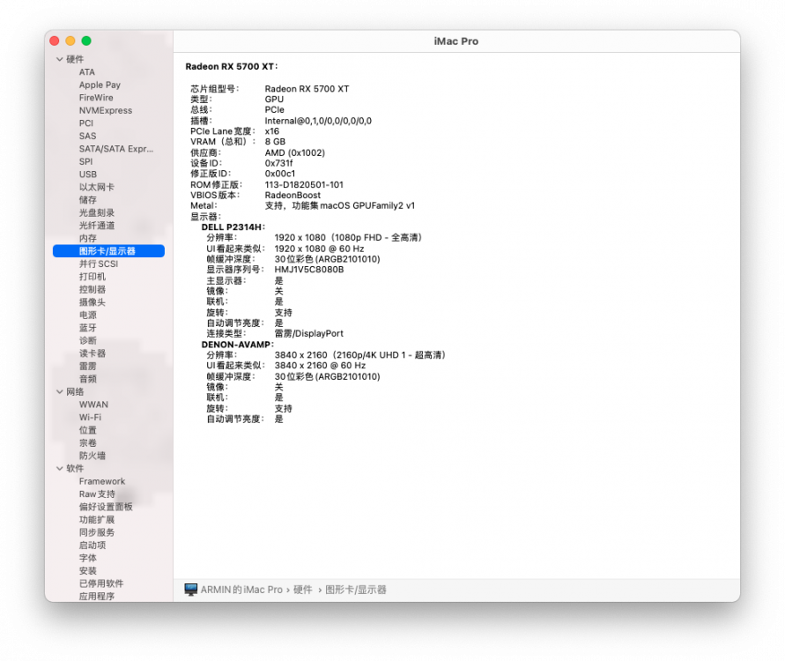
Task: Click the DELL P2314H display heading
Action: click(233, 227)
